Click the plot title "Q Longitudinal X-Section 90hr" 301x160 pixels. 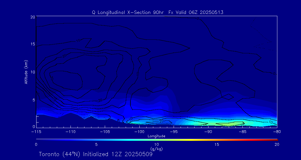(128, 12)
